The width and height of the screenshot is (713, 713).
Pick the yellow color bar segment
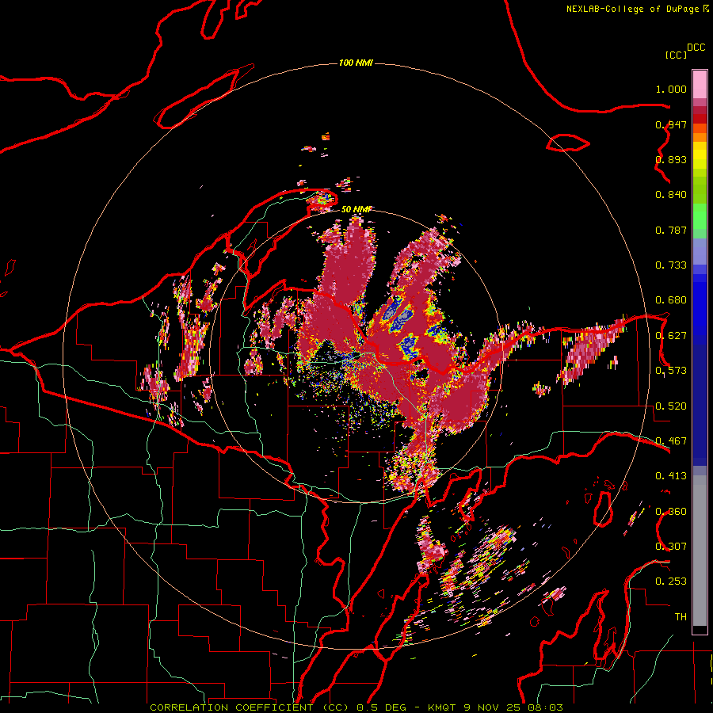(x=700, y=155)
